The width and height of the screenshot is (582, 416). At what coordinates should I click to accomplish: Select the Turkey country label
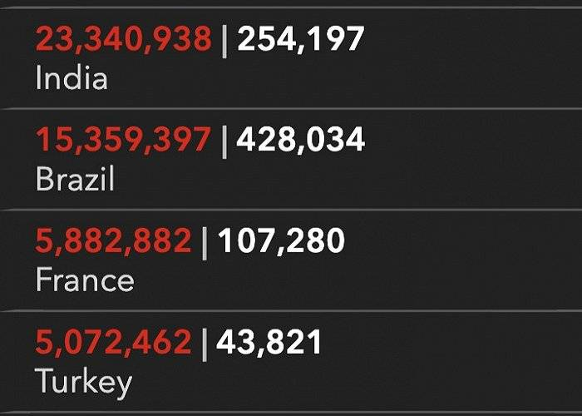coord(83,383)
